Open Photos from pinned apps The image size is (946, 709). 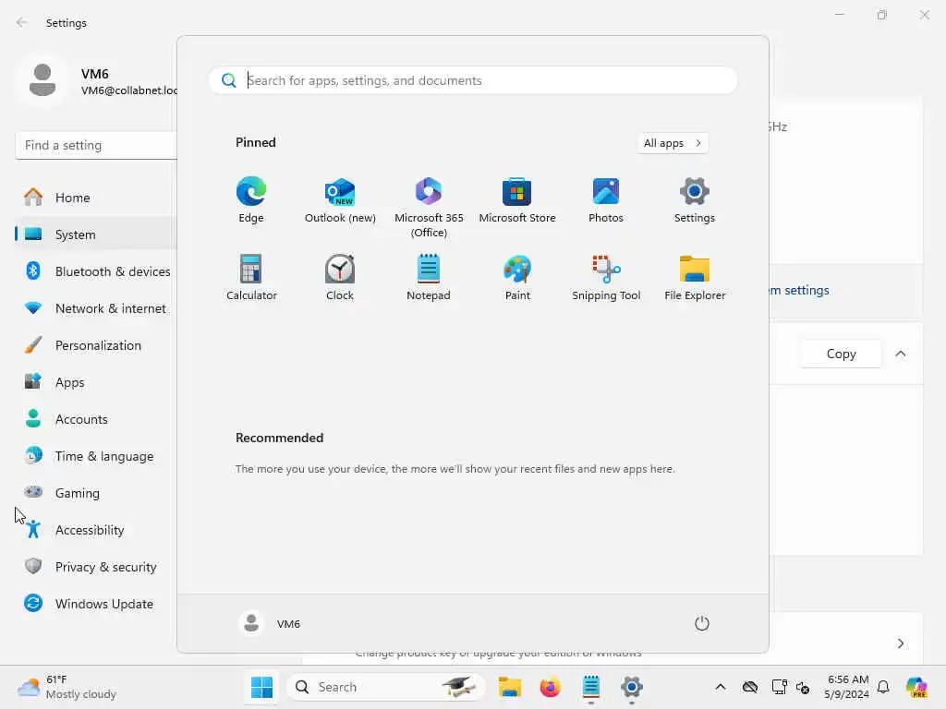click(606, 200)
